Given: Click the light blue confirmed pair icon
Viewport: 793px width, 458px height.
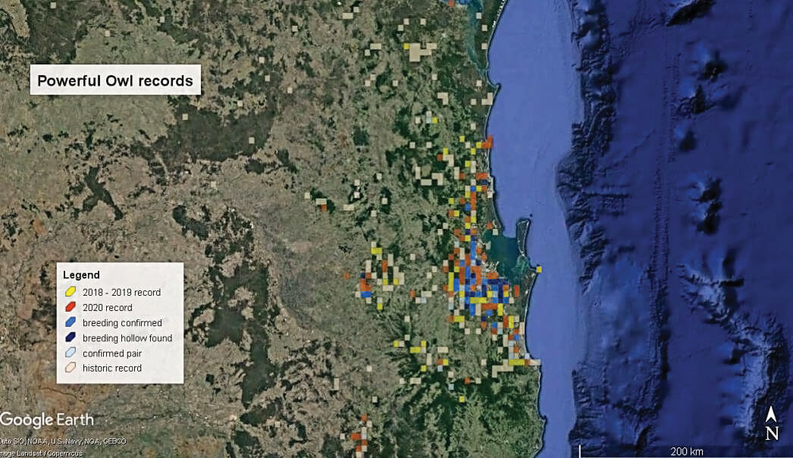Looking at the screenshot, I should (69, 353).
